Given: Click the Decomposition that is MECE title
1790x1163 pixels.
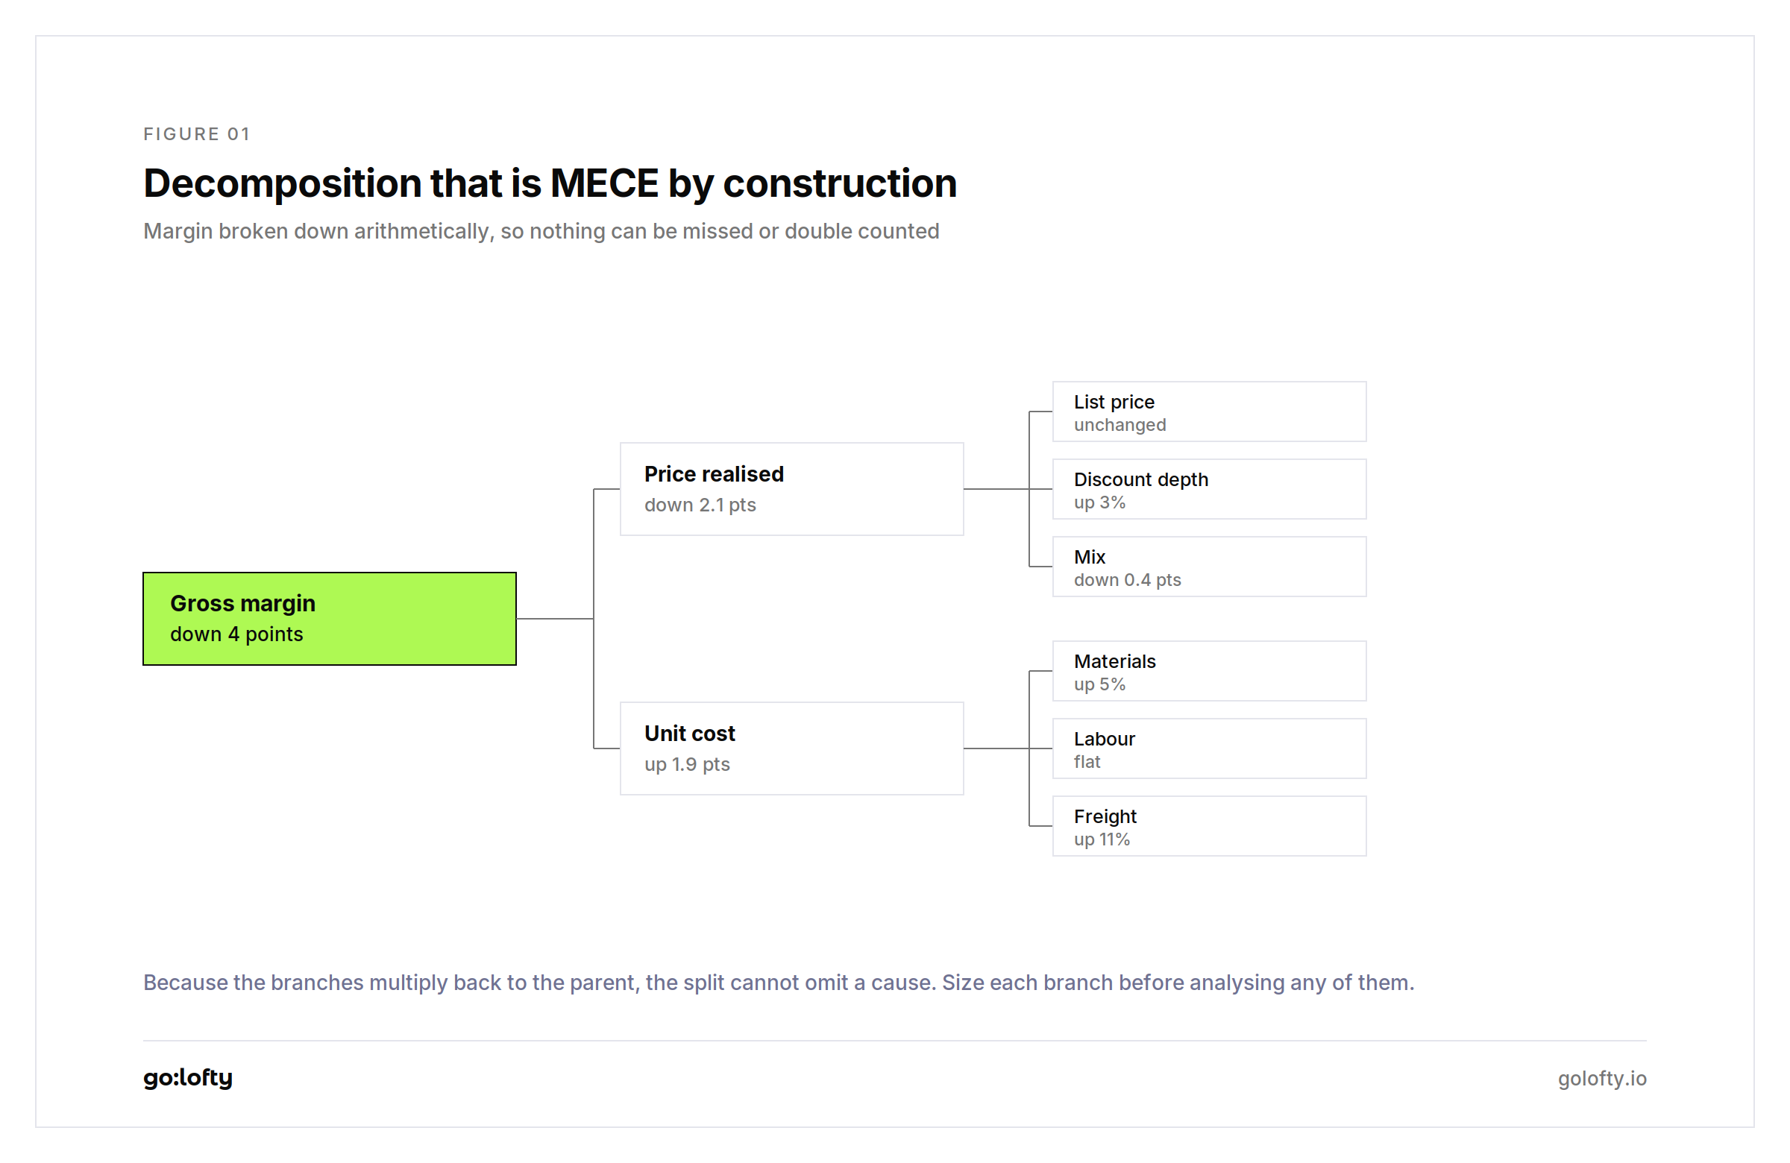Looking at the screenshot, I should pos(550,183).
